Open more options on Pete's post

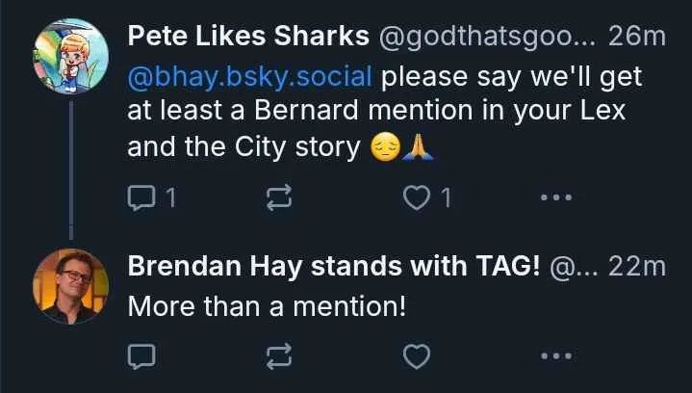pos(556,199)
